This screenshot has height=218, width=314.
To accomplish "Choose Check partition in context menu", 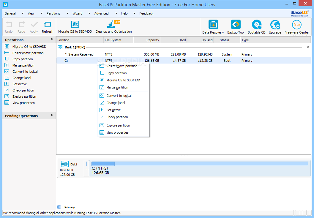I will (124, 117).
